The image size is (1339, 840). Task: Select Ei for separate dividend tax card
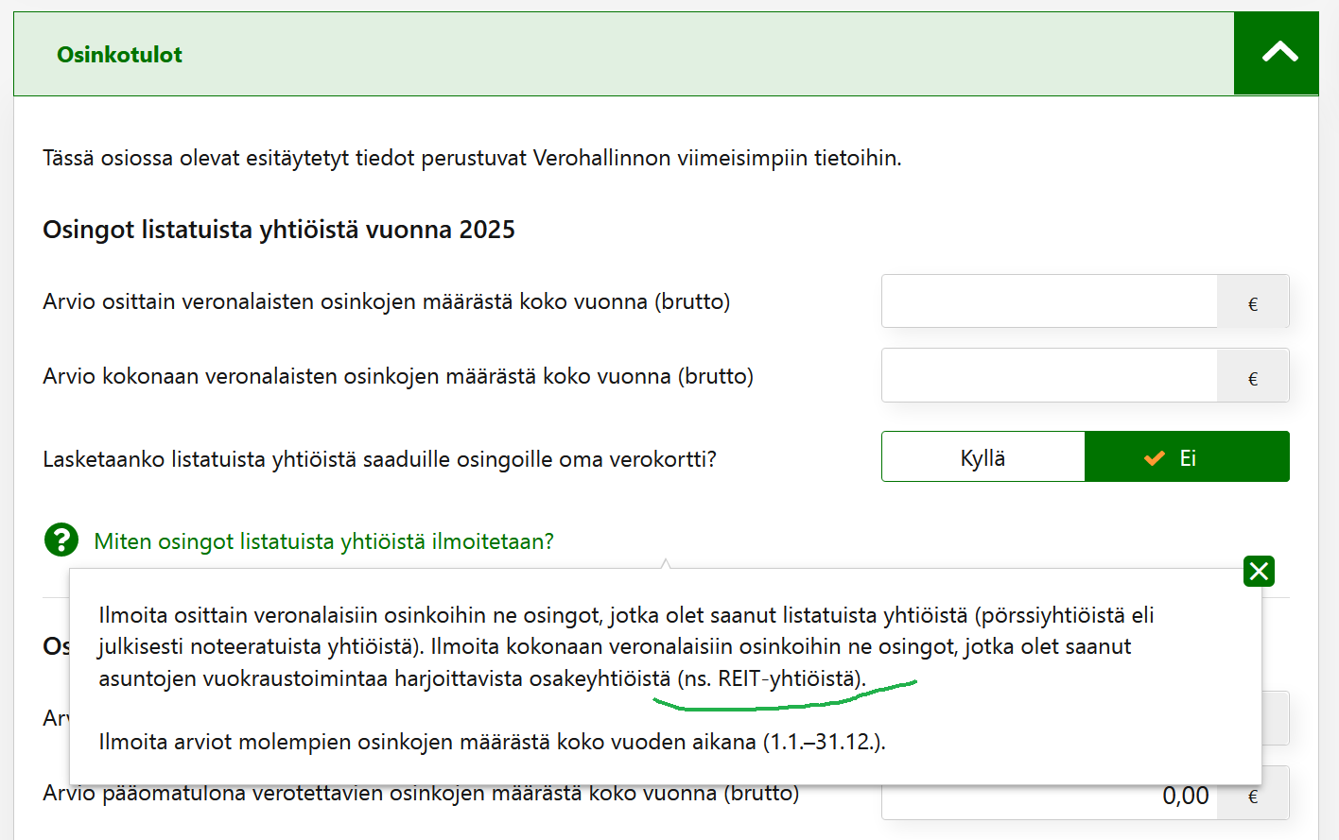[1187, 457]
